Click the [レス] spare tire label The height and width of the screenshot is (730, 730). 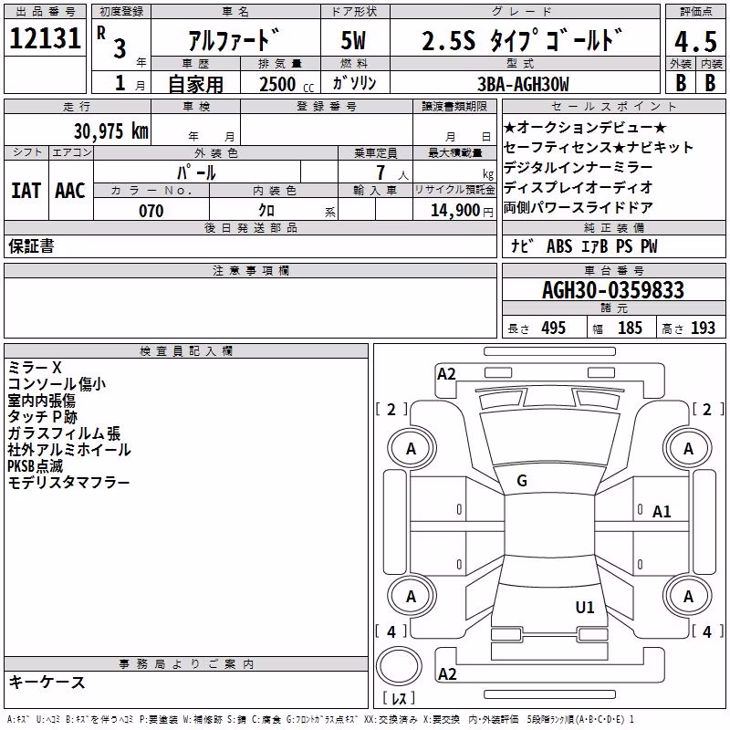399,697
